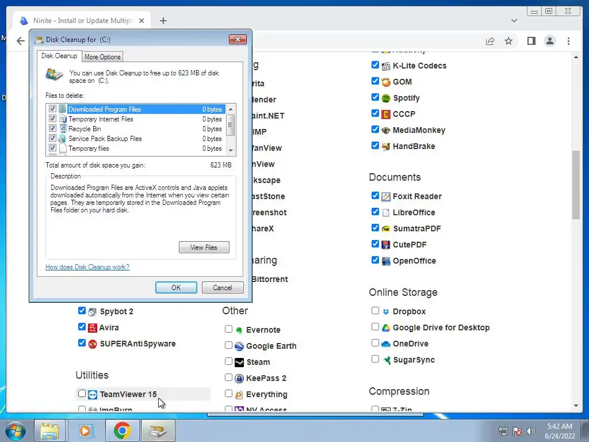Open Chrome's three-dot menu

tap(569, 41)
